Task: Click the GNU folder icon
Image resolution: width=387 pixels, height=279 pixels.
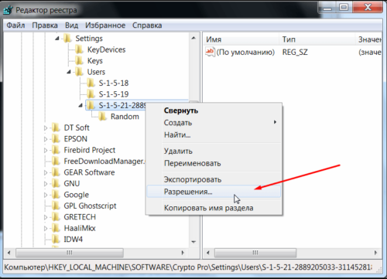Action: point(56,183)
